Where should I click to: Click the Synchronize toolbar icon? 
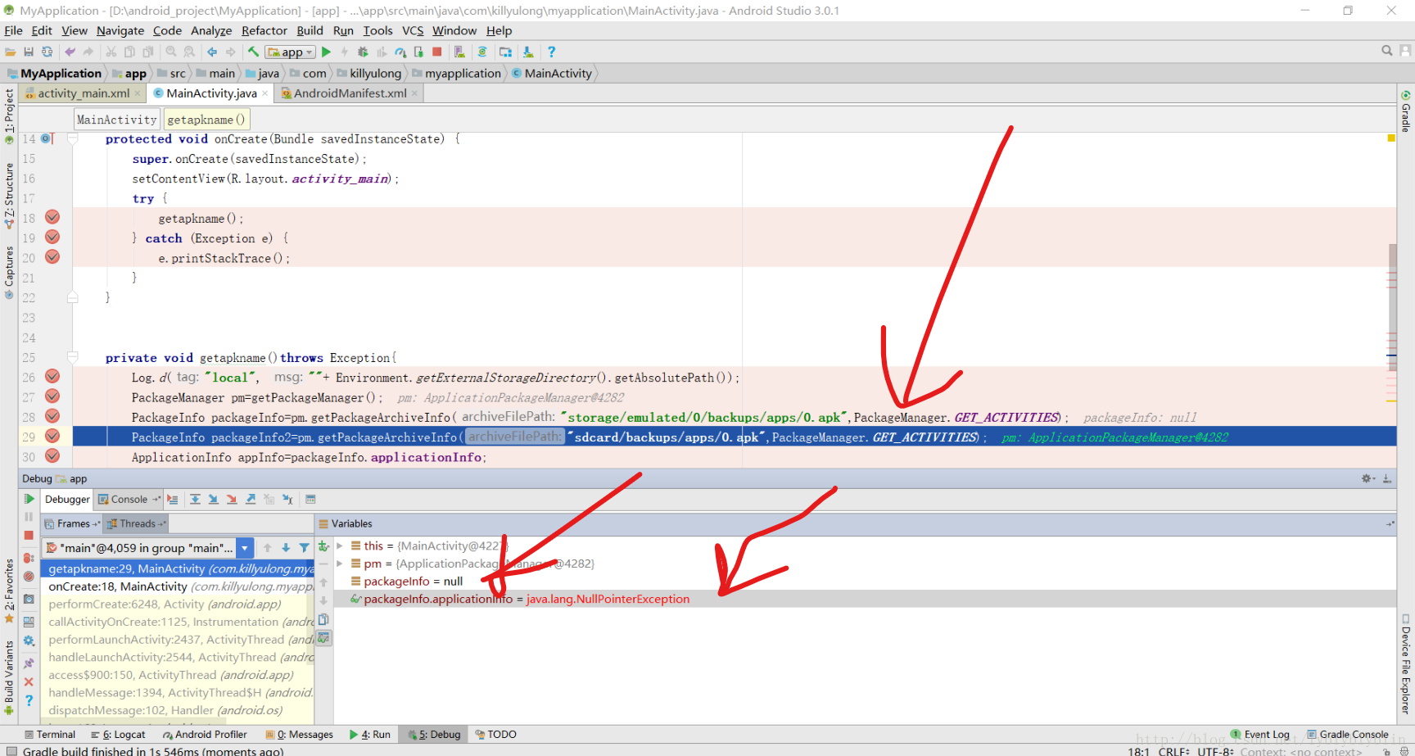[x=47, y=52]
